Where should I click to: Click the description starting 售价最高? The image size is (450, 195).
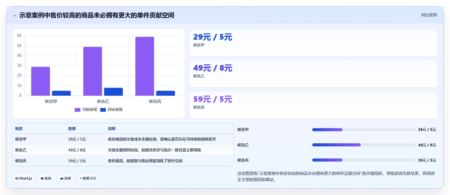point(145,161)
